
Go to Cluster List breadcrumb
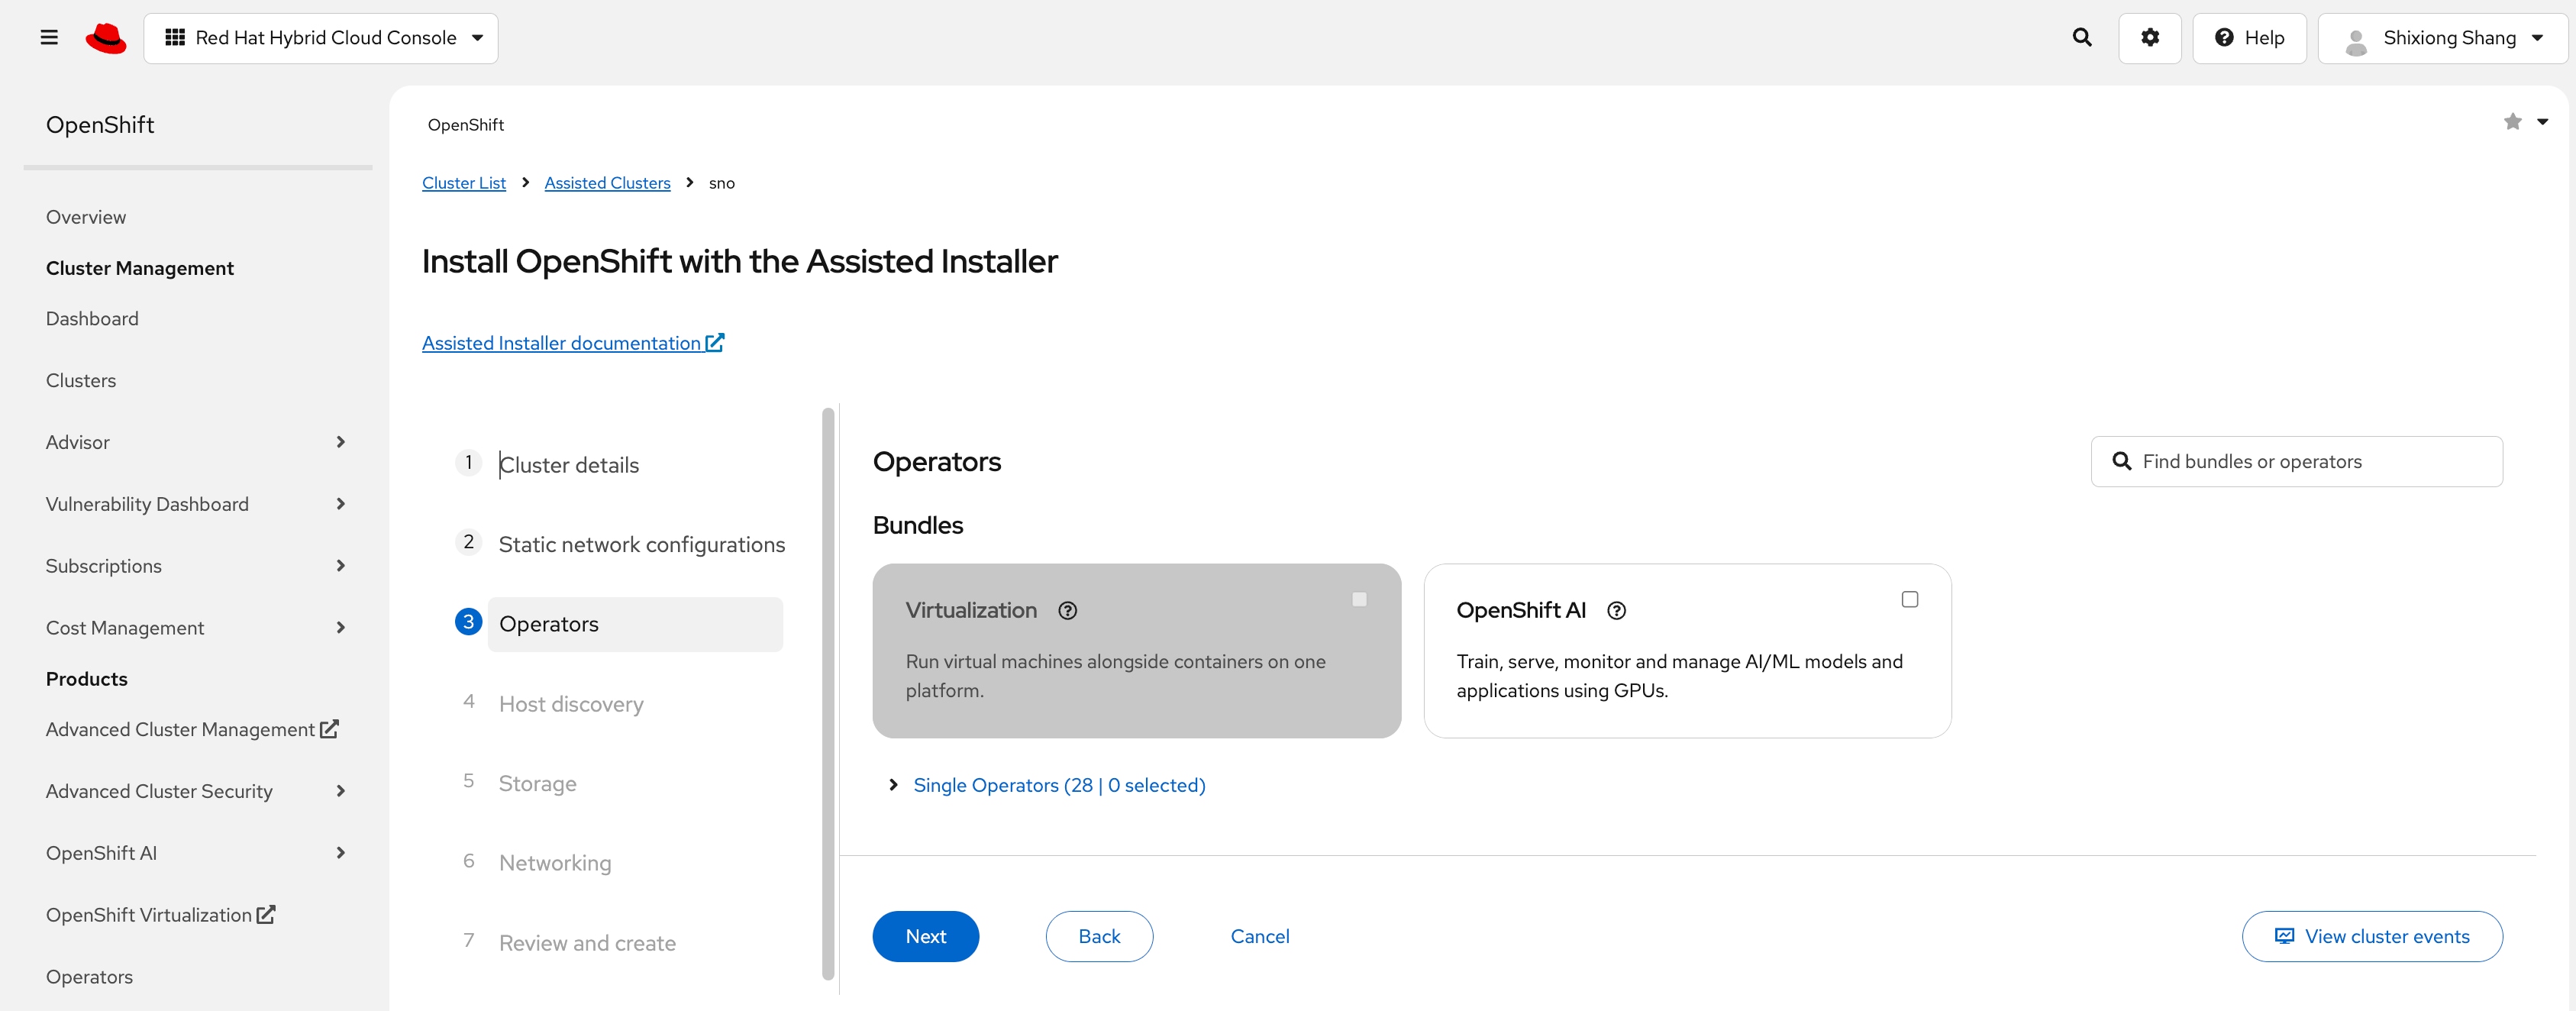tap(464, 183)
